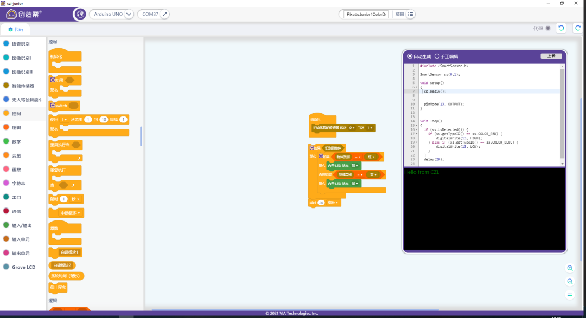Viewport: 586px width, 318px height.
Task: Click the project name input field
Action: (x=366, y=14)
